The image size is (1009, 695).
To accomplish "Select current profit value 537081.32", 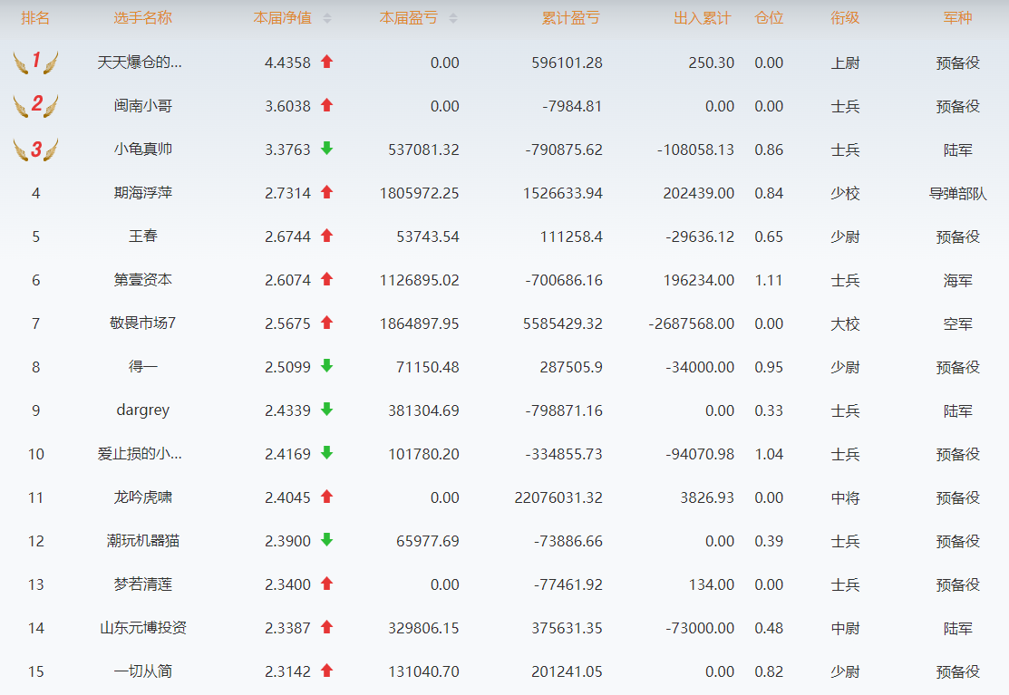I will [x=423, y=150].
